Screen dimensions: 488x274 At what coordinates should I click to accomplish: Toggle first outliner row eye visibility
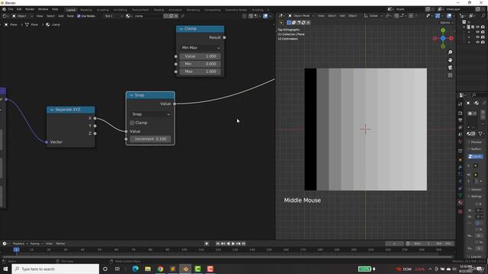click(x=478, y=27)
